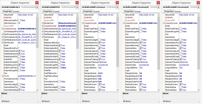Close the ACBrNFeDANFCeFortes1 Object Inspector

(x=117, y=3)
